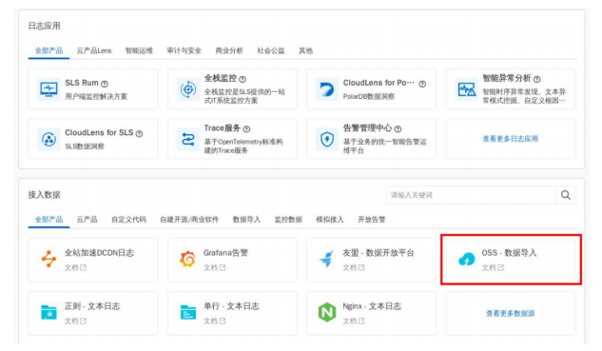Open the 全栈监控 card title
Image resolution: width=602 pixels, height=351 pixels.
pyautogui.click(x=221, y=78)
